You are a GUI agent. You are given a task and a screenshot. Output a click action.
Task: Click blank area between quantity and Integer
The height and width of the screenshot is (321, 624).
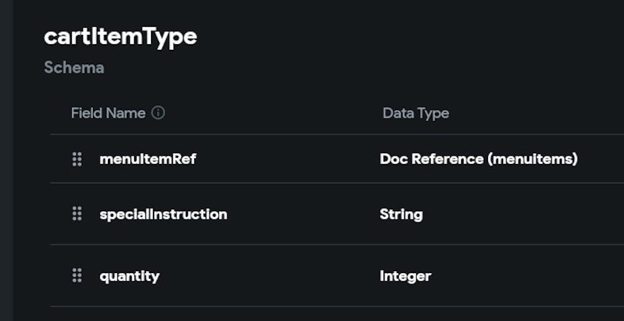(x=268, y=275)
